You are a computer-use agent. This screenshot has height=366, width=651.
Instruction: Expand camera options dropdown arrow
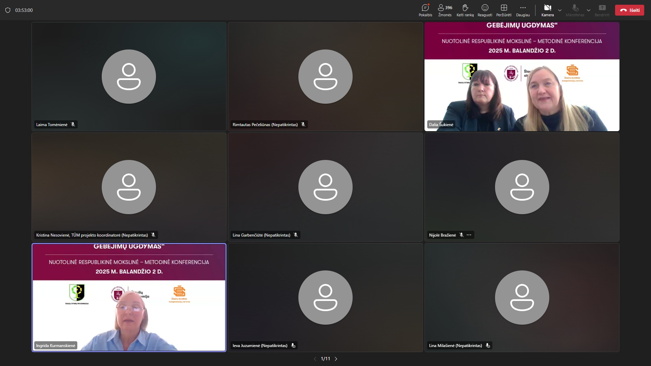coord(560,10)
